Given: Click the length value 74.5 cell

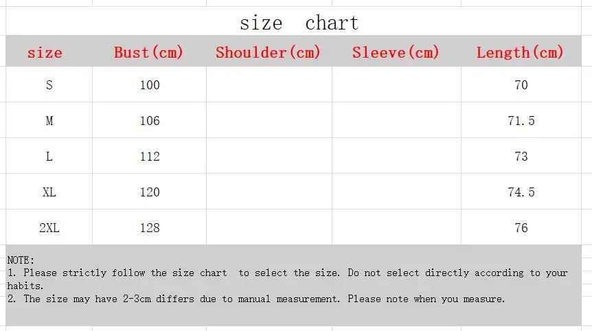Looking at the screenshot, I should 521,192.
